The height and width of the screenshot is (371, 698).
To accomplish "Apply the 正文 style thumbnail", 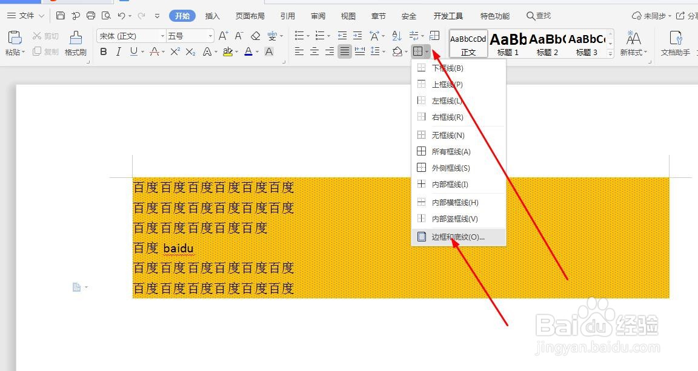I will coord(468,44).
